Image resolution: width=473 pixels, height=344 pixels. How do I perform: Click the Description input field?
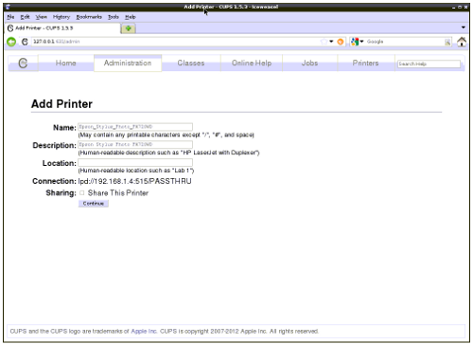(135, 144)
